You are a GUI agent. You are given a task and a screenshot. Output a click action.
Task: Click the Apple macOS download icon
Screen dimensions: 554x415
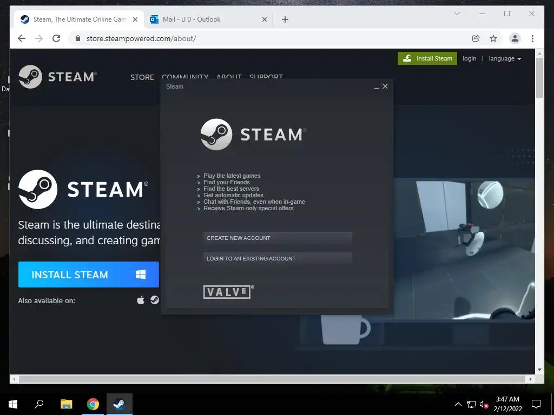(x=141, y=300)
